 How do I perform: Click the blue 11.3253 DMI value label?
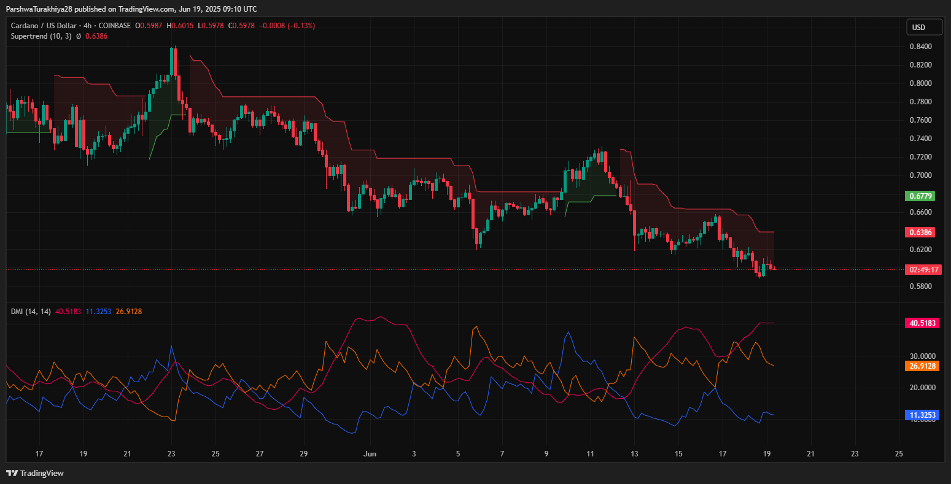coord(922,415)
